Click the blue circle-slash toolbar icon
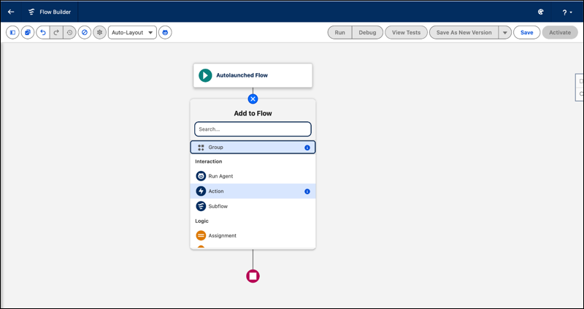The image size is (584, 309). tap(85, 32)
